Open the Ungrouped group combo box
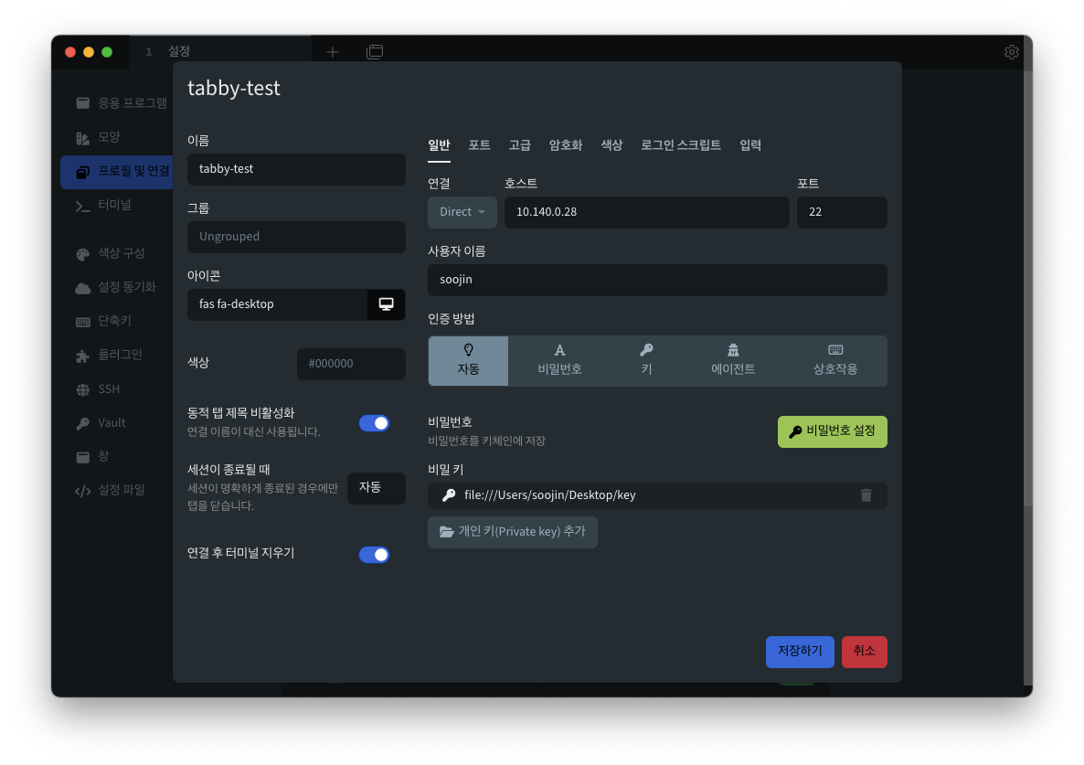Image resolution: width=1084 pixels, height=765 pixels. pyautogui.click(x=296, y=237)
